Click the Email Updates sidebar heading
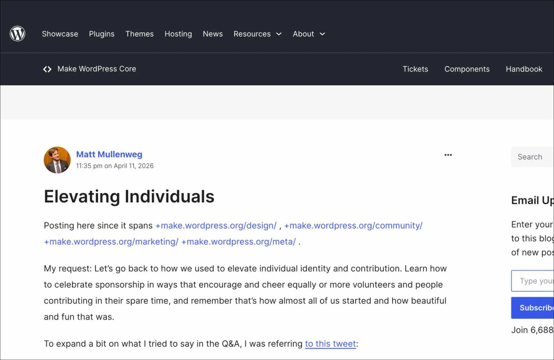 pyautogui.click(x=532, y=200)
